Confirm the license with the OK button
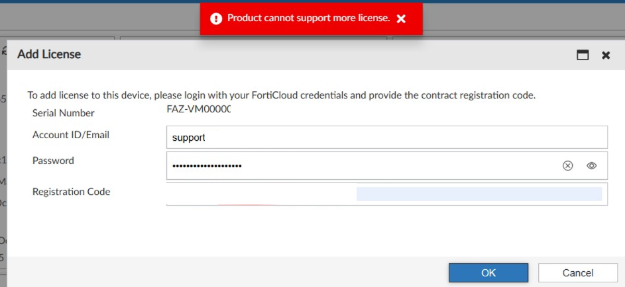The image size is (625, 287). coord(488,272)
